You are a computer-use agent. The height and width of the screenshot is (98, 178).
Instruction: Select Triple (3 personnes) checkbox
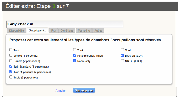click(x=11, y=77)
